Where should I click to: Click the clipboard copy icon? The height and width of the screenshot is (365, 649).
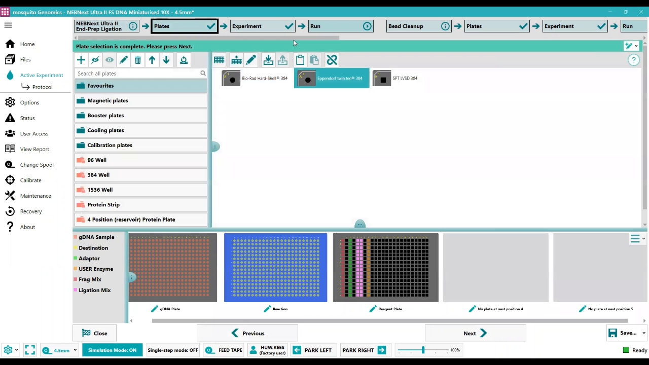click(x=300, y=60)
